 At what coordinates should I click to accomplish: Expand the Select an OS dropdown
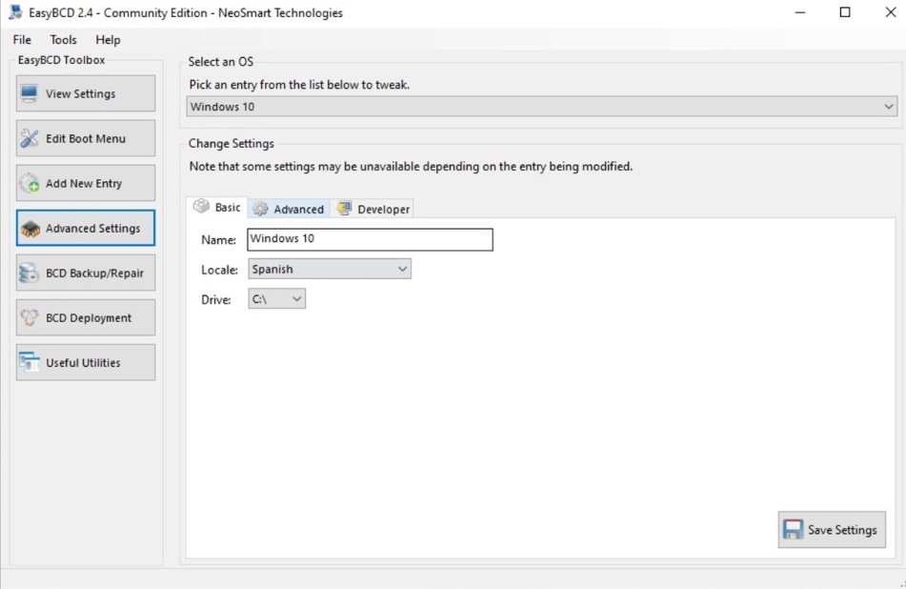click(888, 107)
